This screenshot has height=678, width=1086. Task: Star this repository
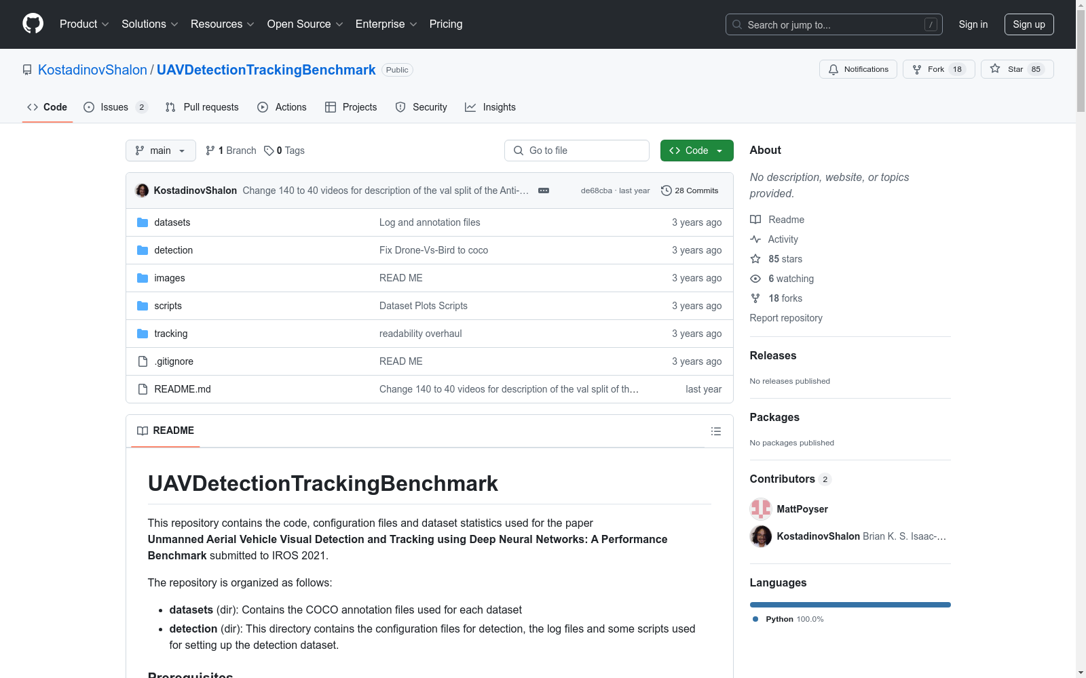coord(1017,69)
